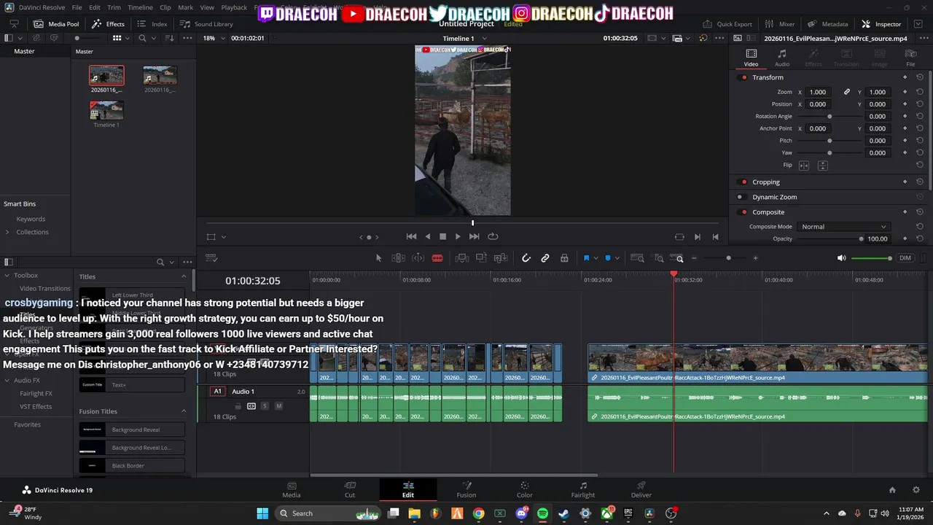Activate the Dynamic Trim Mode tool

tap(418, 258)
